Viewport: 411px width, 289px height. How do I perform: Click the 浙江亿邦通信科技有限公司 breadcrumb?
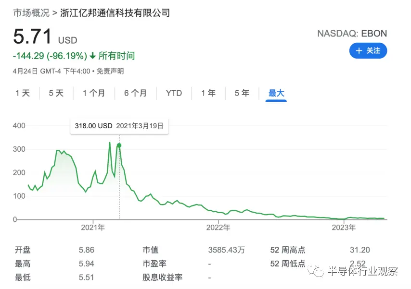point(115,13)
